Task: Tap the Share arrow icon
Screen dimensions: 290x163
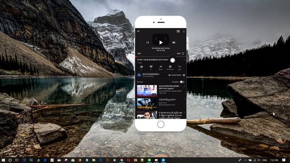Action: click(x=160, y=67)
